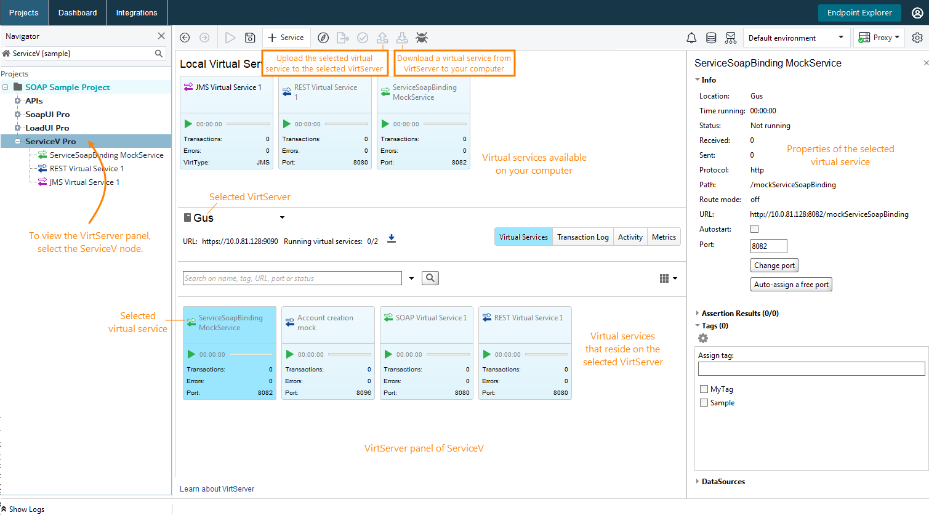
Task: Click the network icon left of environment dropdown
Action: (x=731, y=38)
